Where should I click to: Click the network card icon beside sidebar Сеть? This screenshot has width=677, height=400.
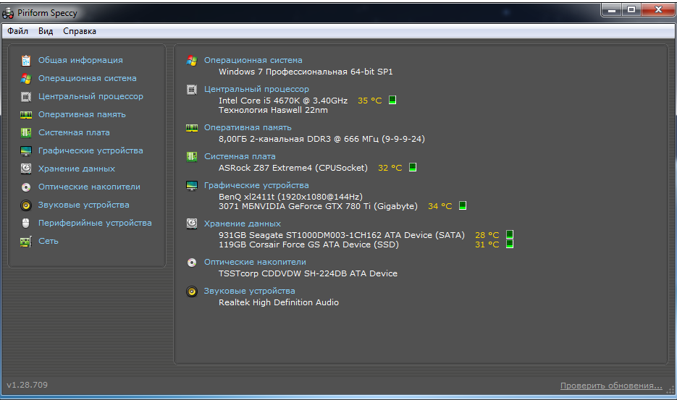pyautogui.click(x=26, y=242)
